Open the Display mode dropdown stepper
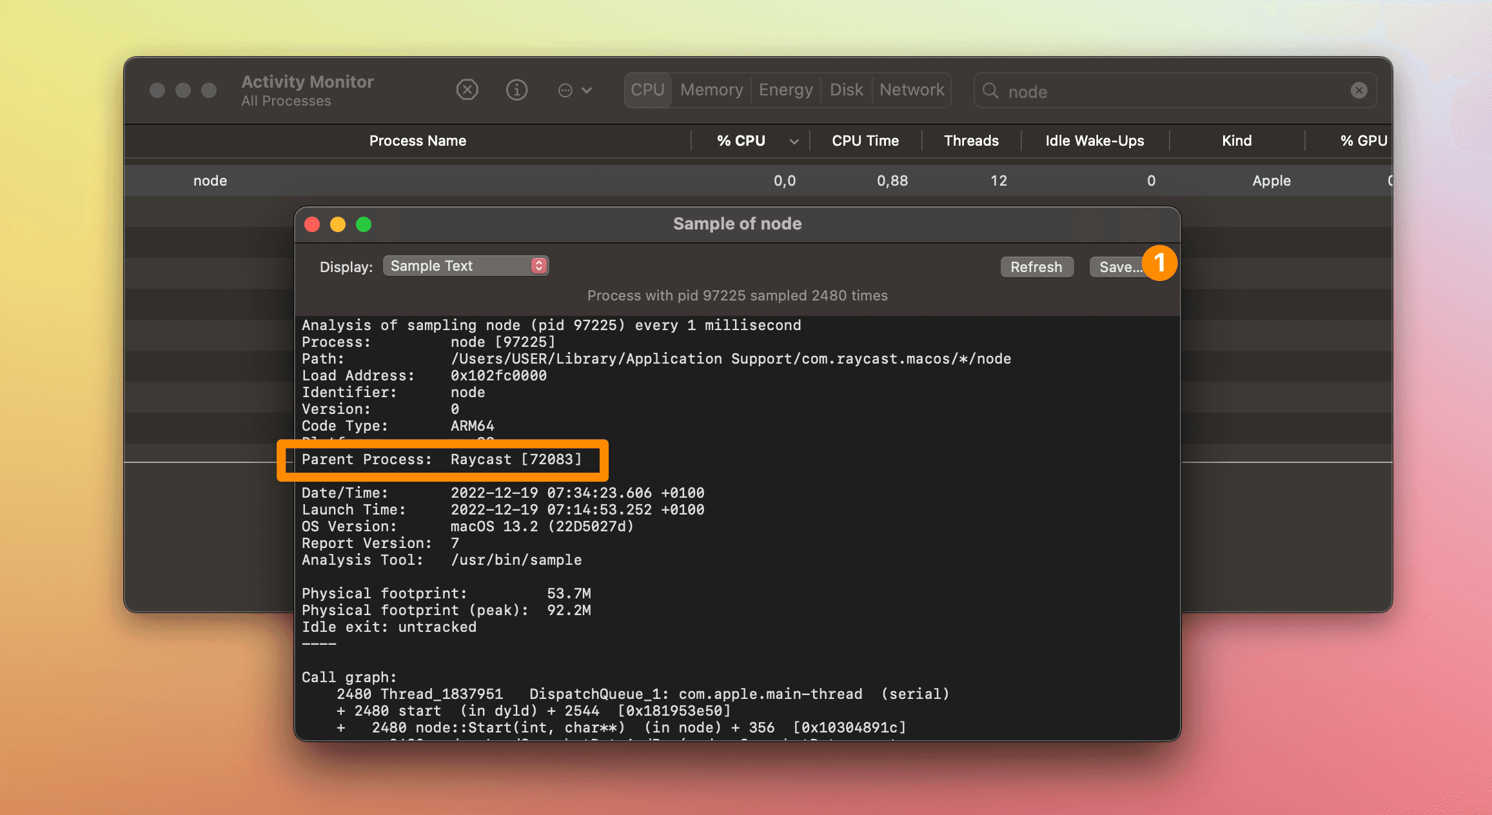Screen dimensions: 1492x815 click(538, 265)
